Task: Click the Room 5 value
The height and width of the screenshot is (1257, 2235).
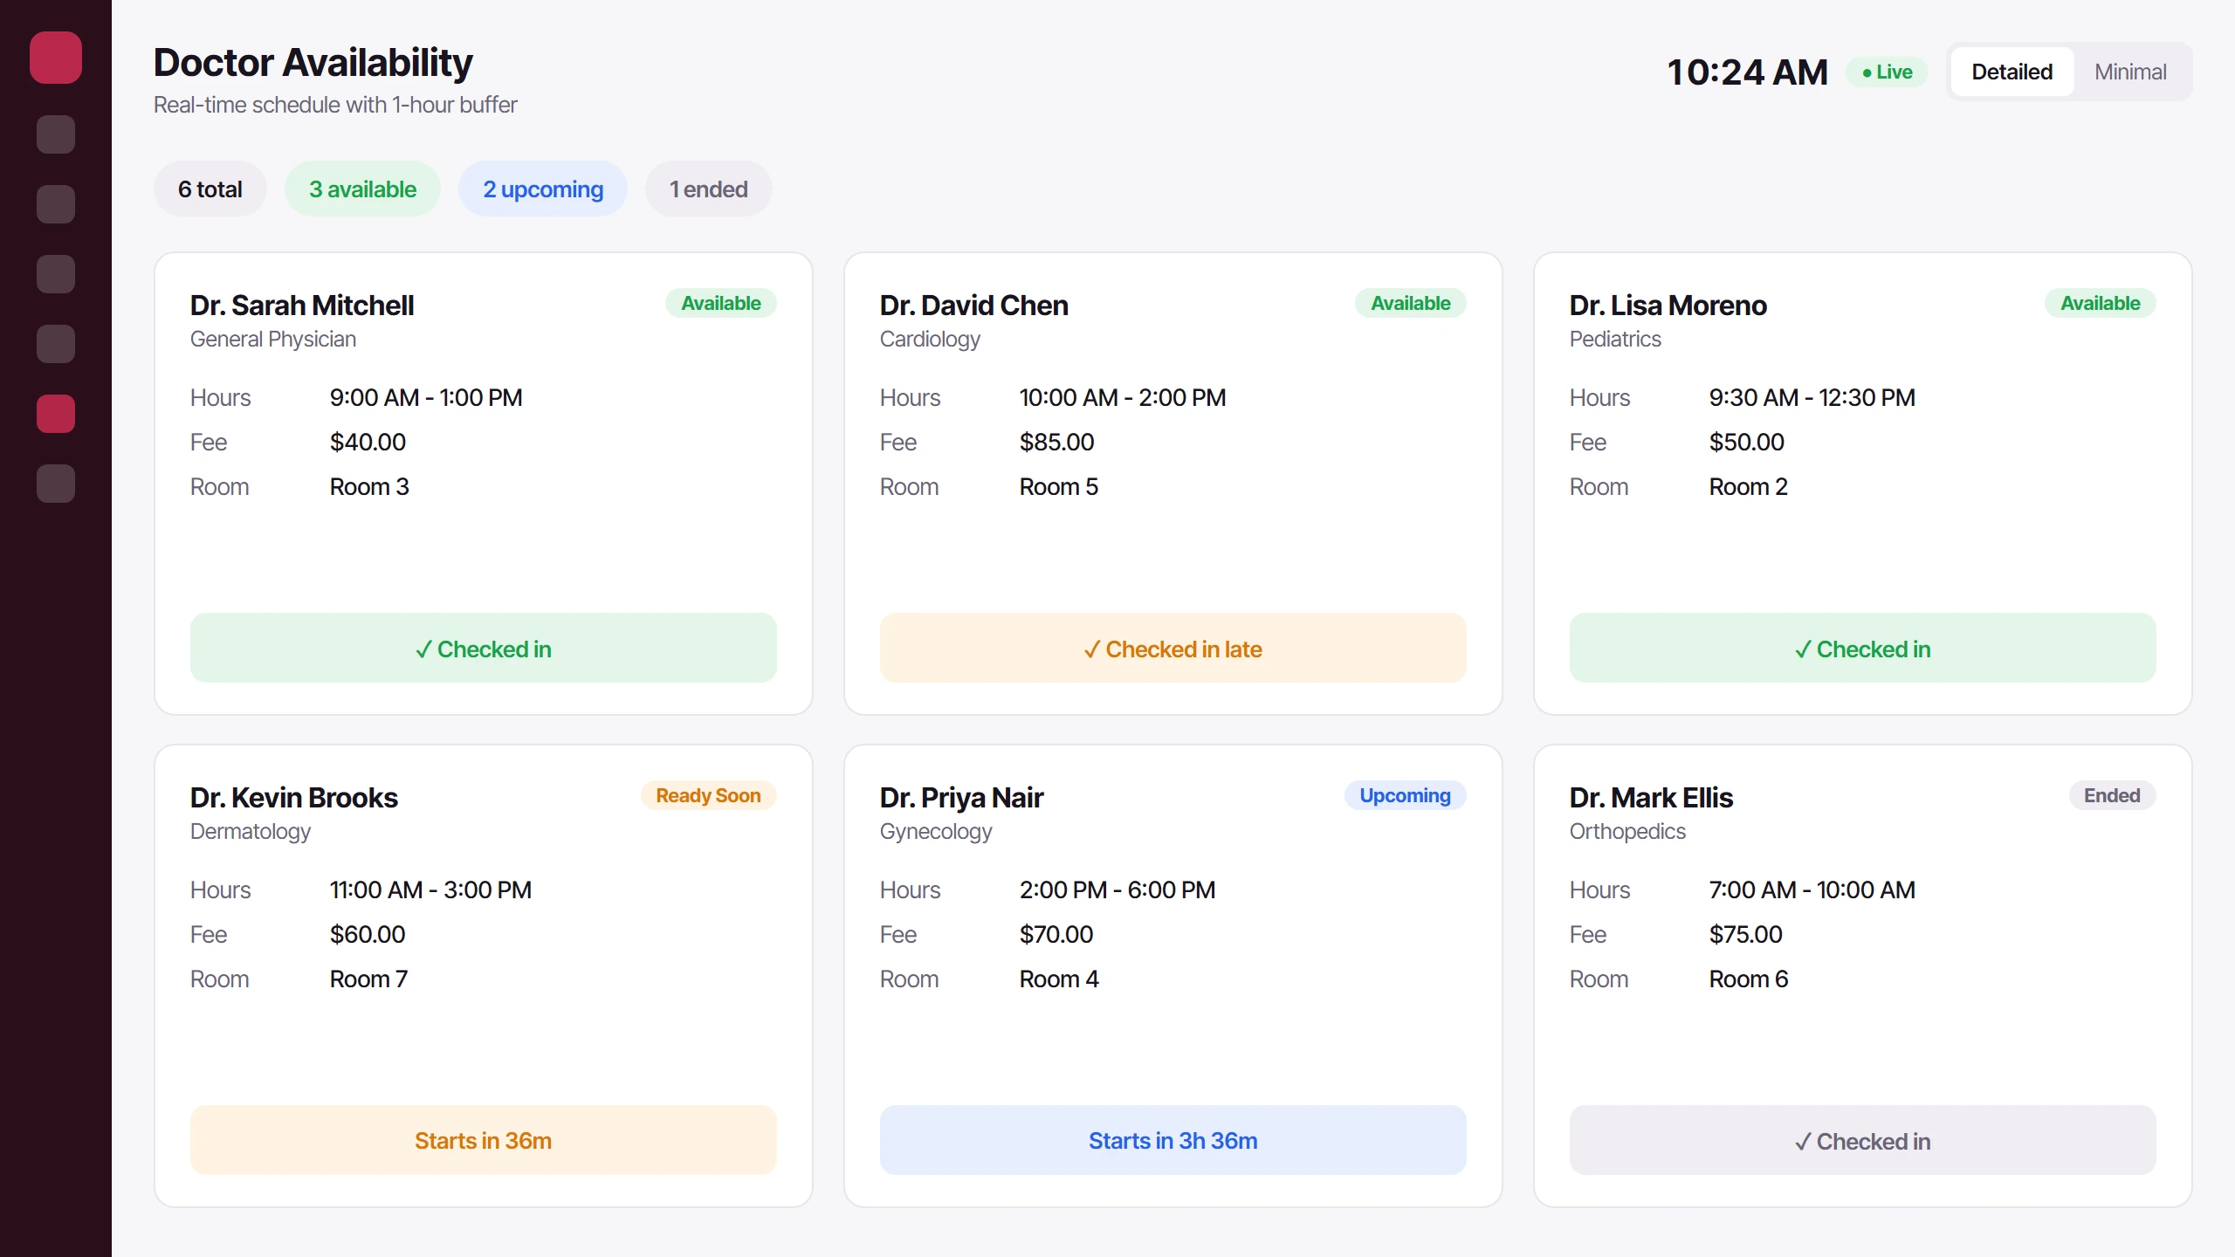Action: pos(1059,486)
